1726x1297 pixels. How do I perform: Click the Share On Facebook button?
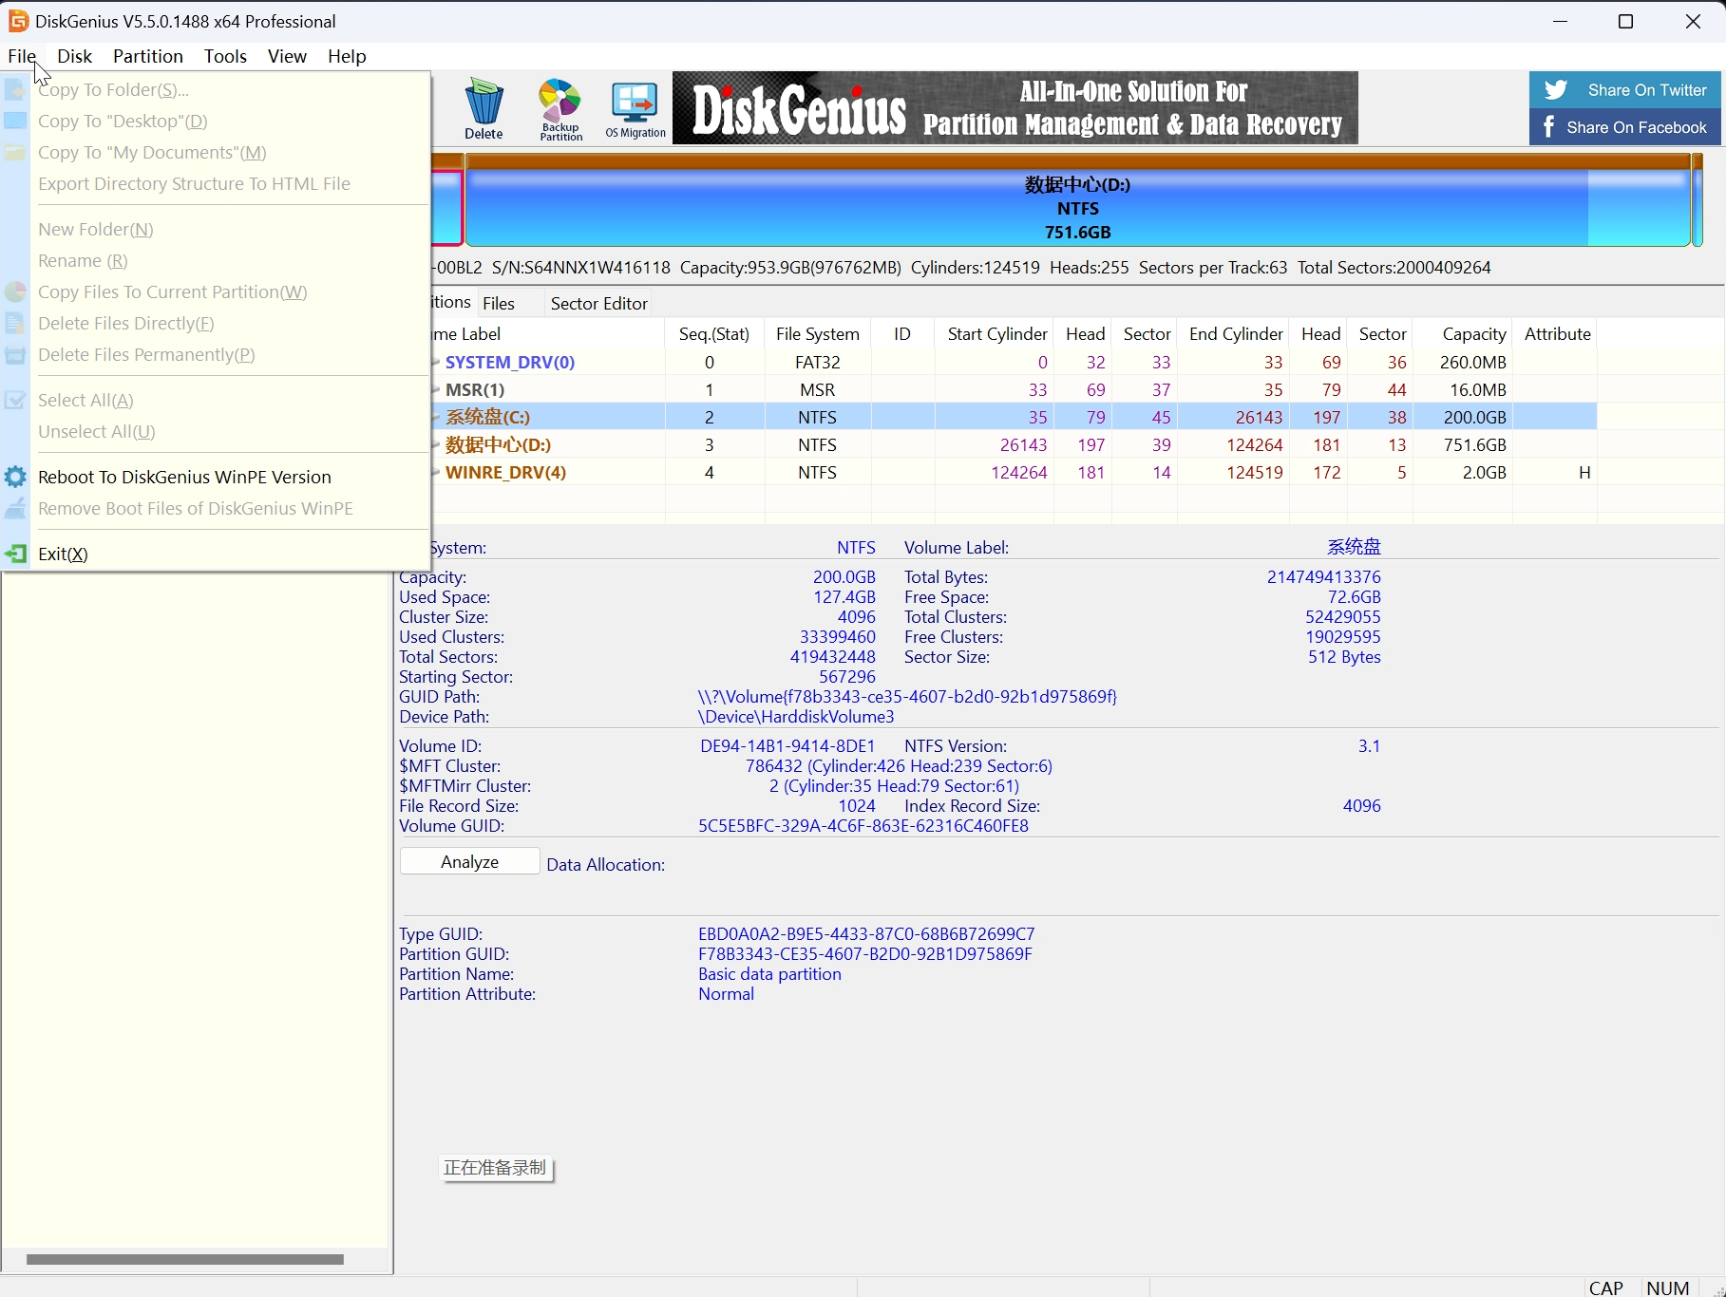[1624, 127]
